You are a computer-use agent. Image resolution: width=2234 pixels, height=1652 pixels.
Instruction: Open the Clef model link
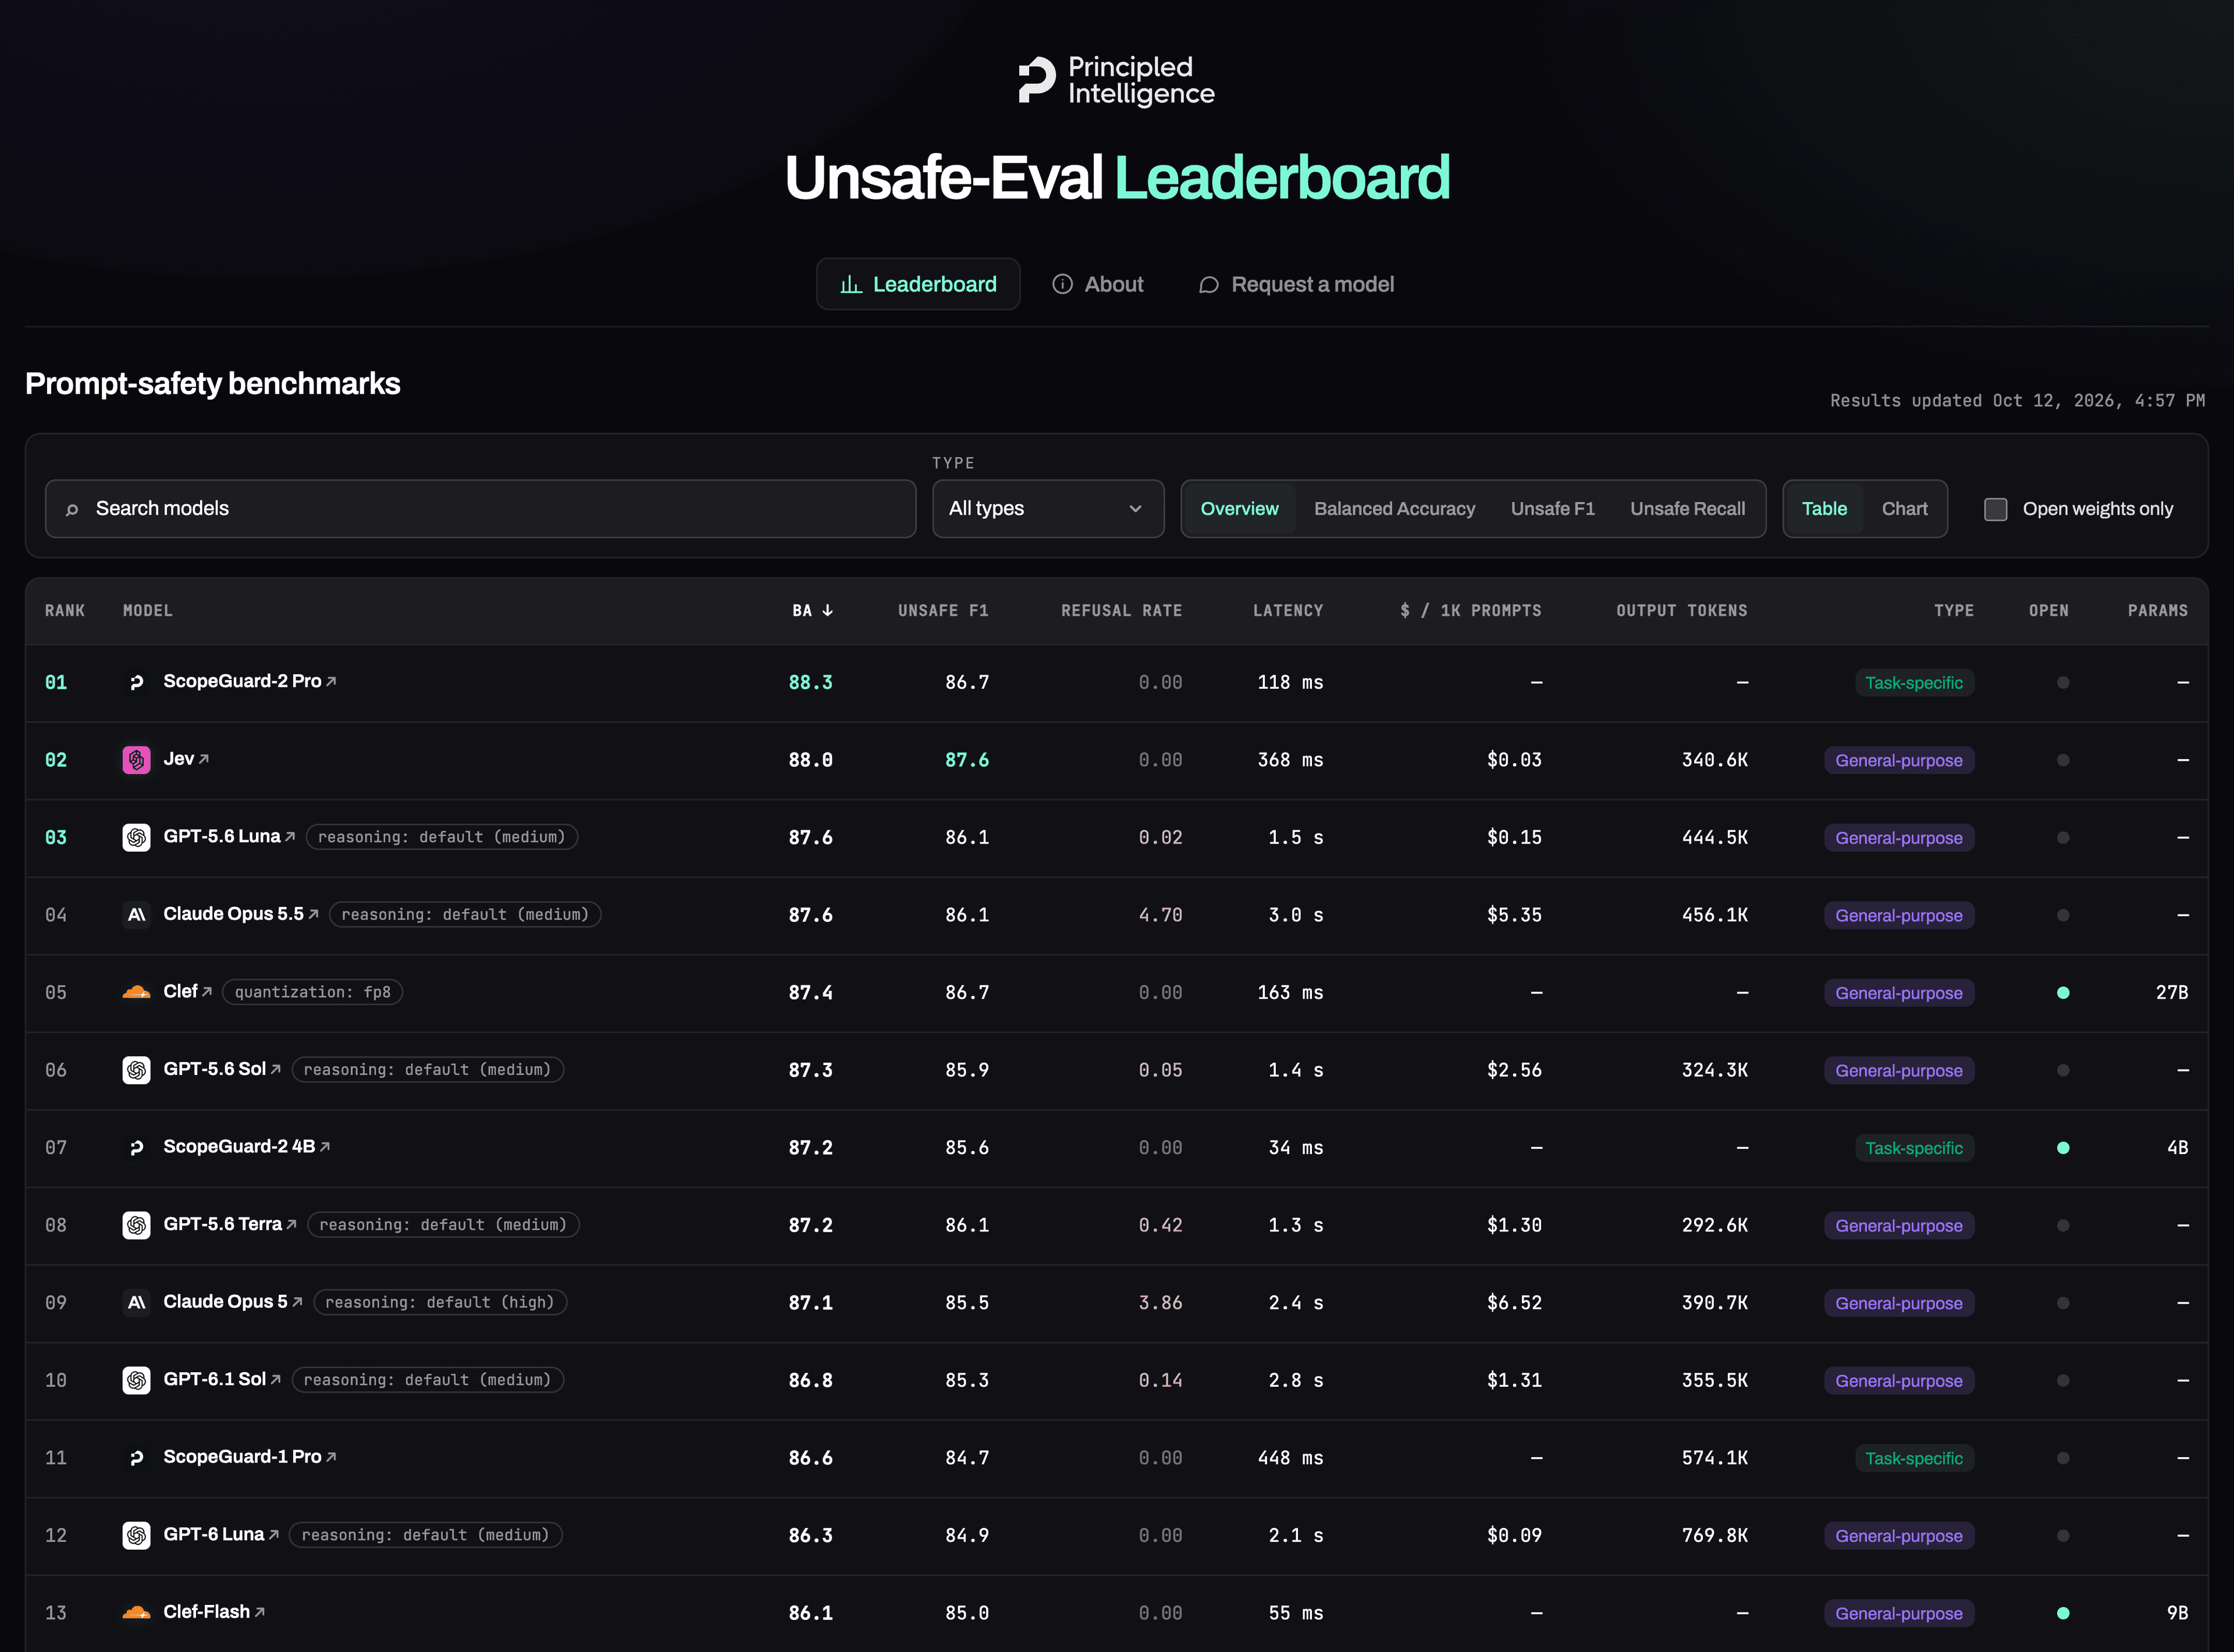click(x=187, y=991)
